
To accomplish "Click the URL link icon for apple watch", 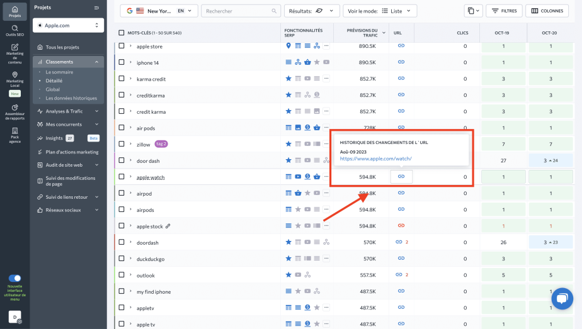I will click(401, 177).
